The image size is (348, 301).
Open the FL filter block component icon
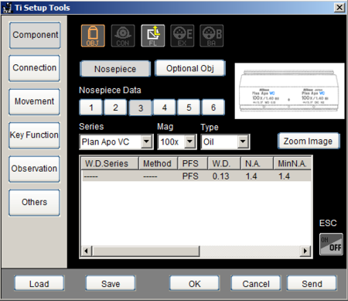point(152,36)
